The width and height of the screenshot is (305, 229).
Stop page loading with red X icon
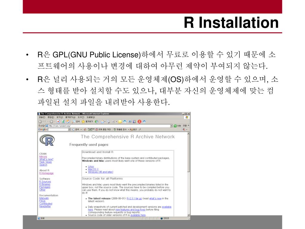point(58,122)
